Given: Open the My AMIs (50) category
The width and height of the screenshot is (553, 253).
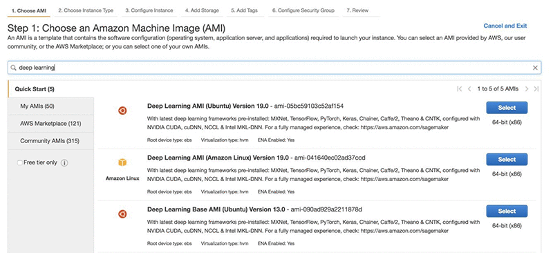Looking at the screenshot, I should (51, 106).
